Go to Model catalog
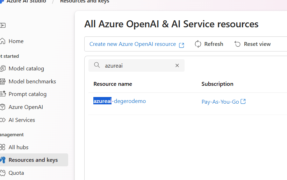 point(26,69)
